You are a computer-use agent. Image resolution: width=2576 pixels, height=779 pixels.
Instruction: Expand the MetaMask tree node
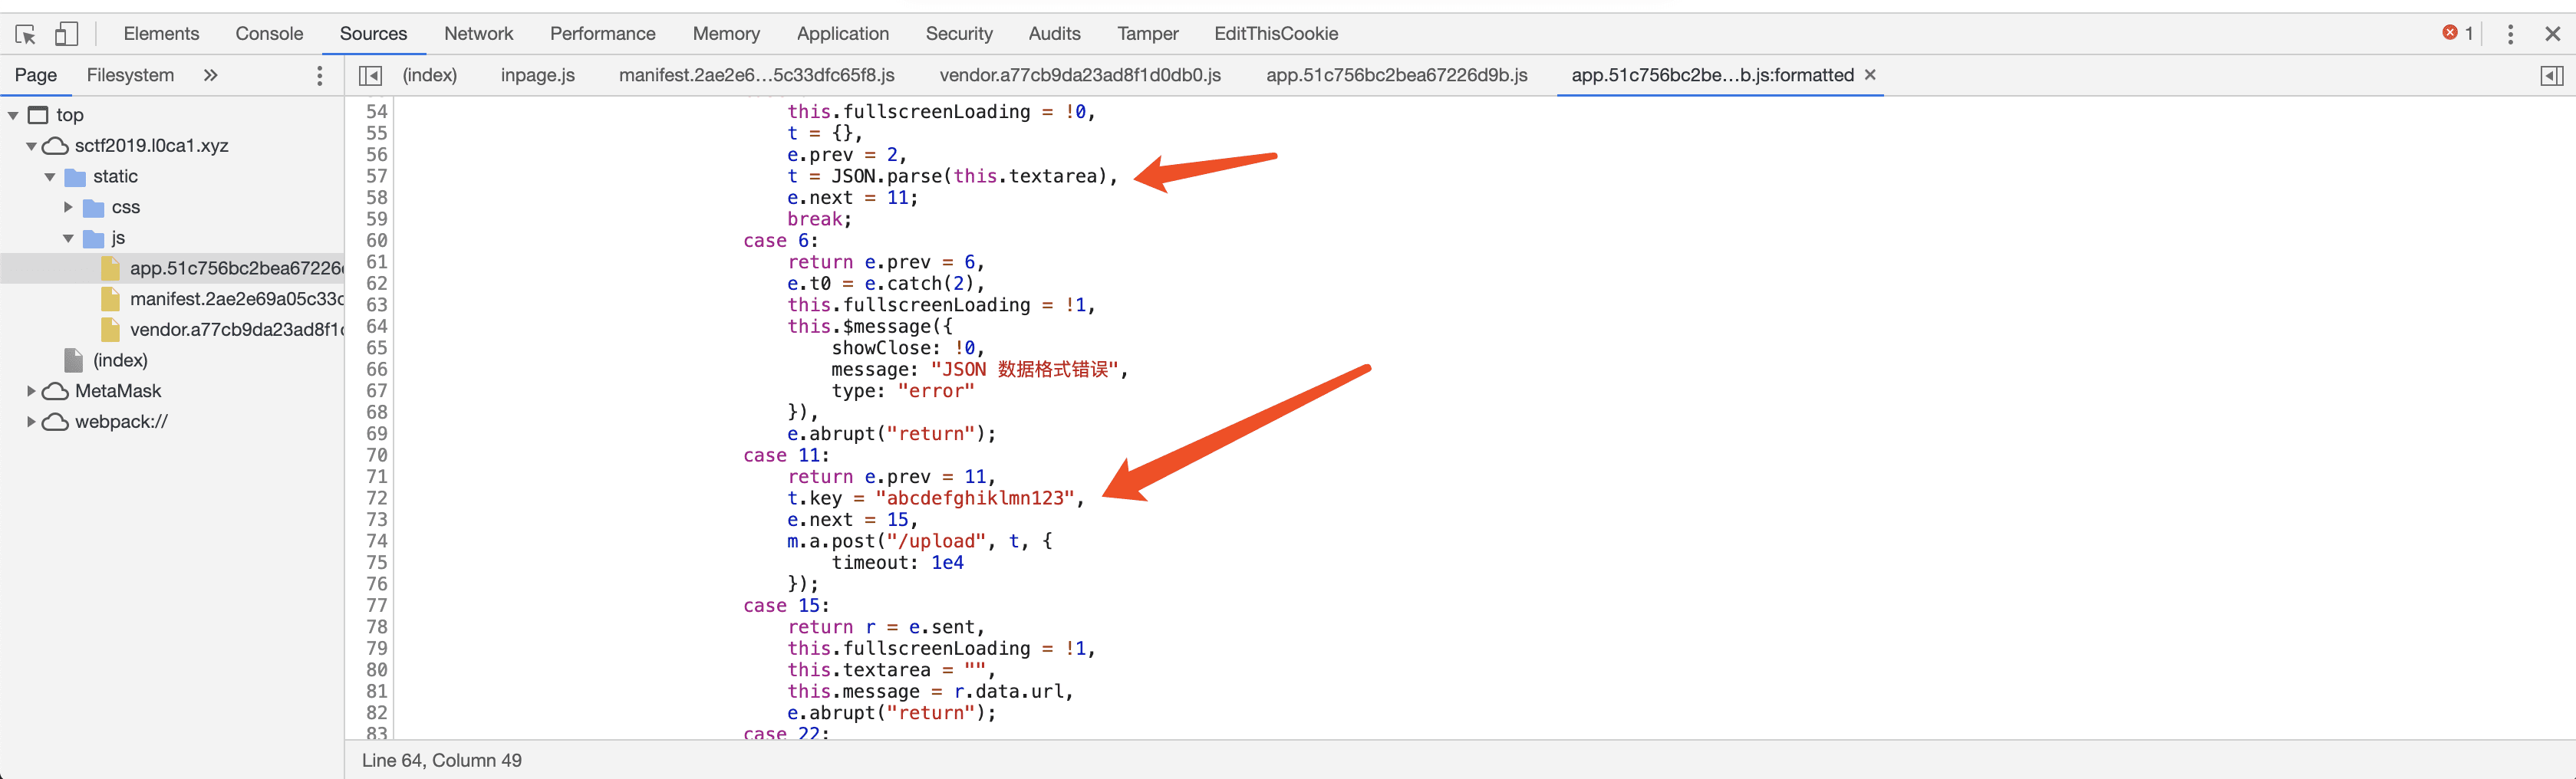coord(32,391)
